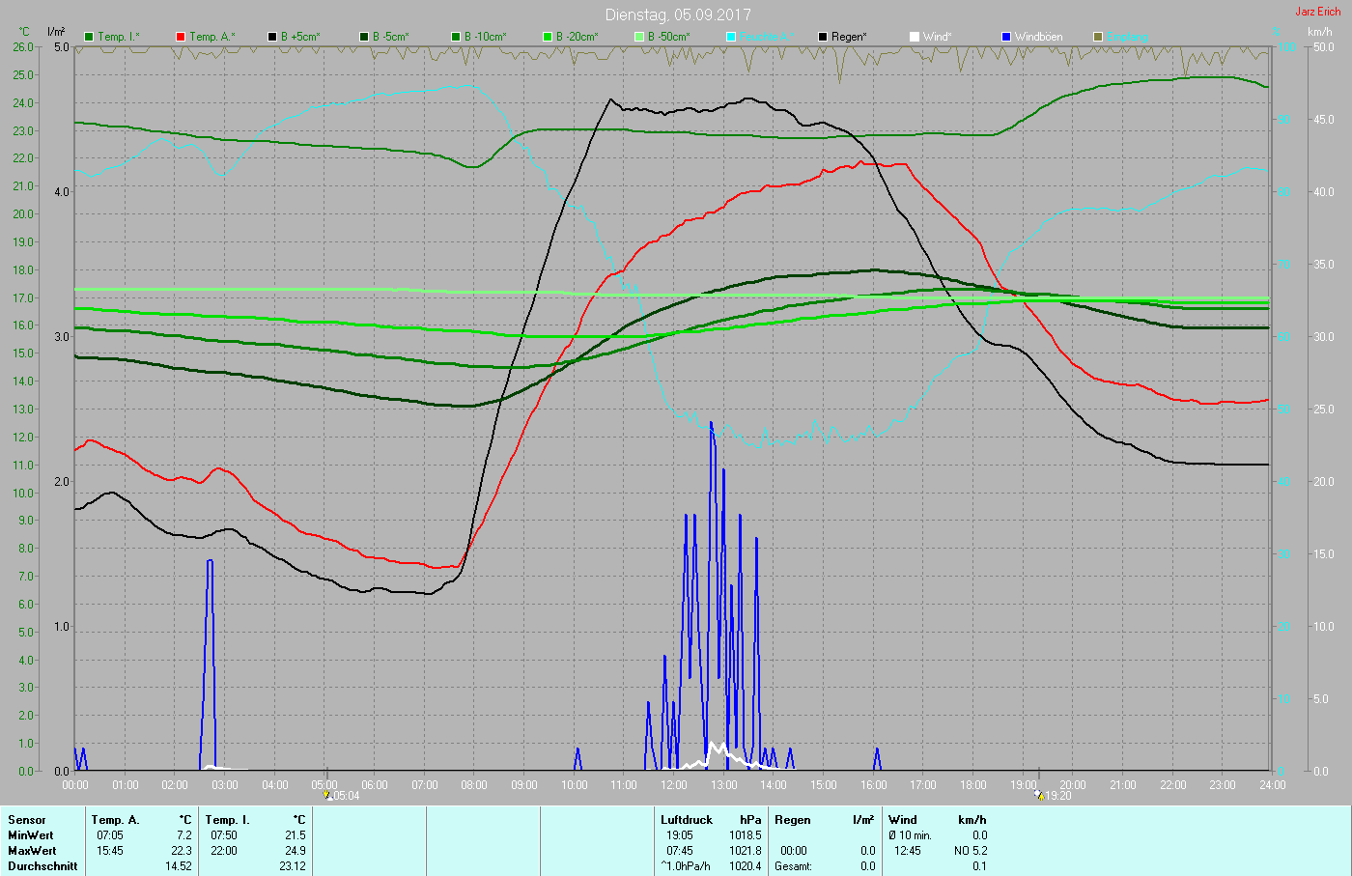
Task: Toggle the Wind series legend label
Action: point(936,37)
